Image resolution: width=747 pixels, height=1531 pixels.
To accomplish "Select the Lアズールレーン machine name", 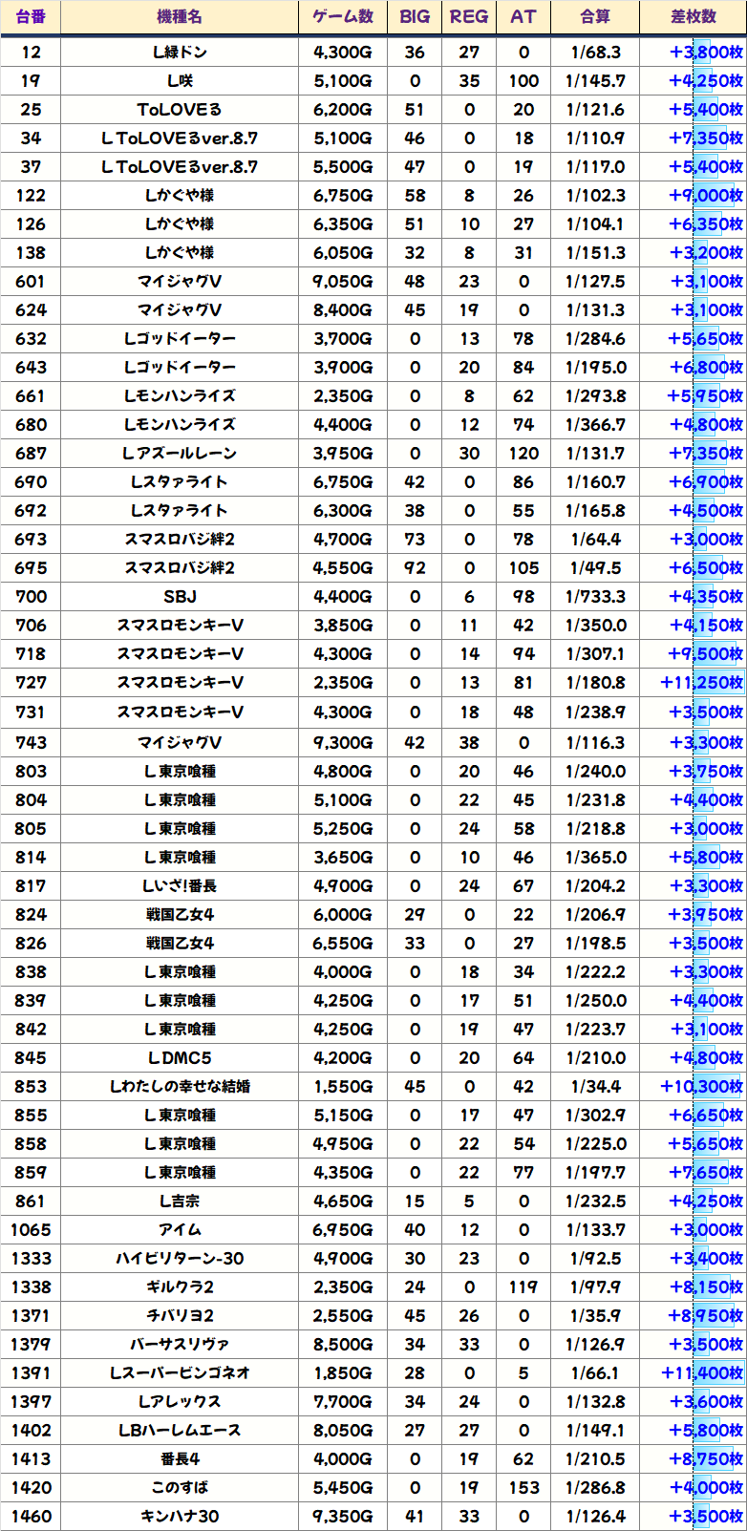I will click(180, 454).
